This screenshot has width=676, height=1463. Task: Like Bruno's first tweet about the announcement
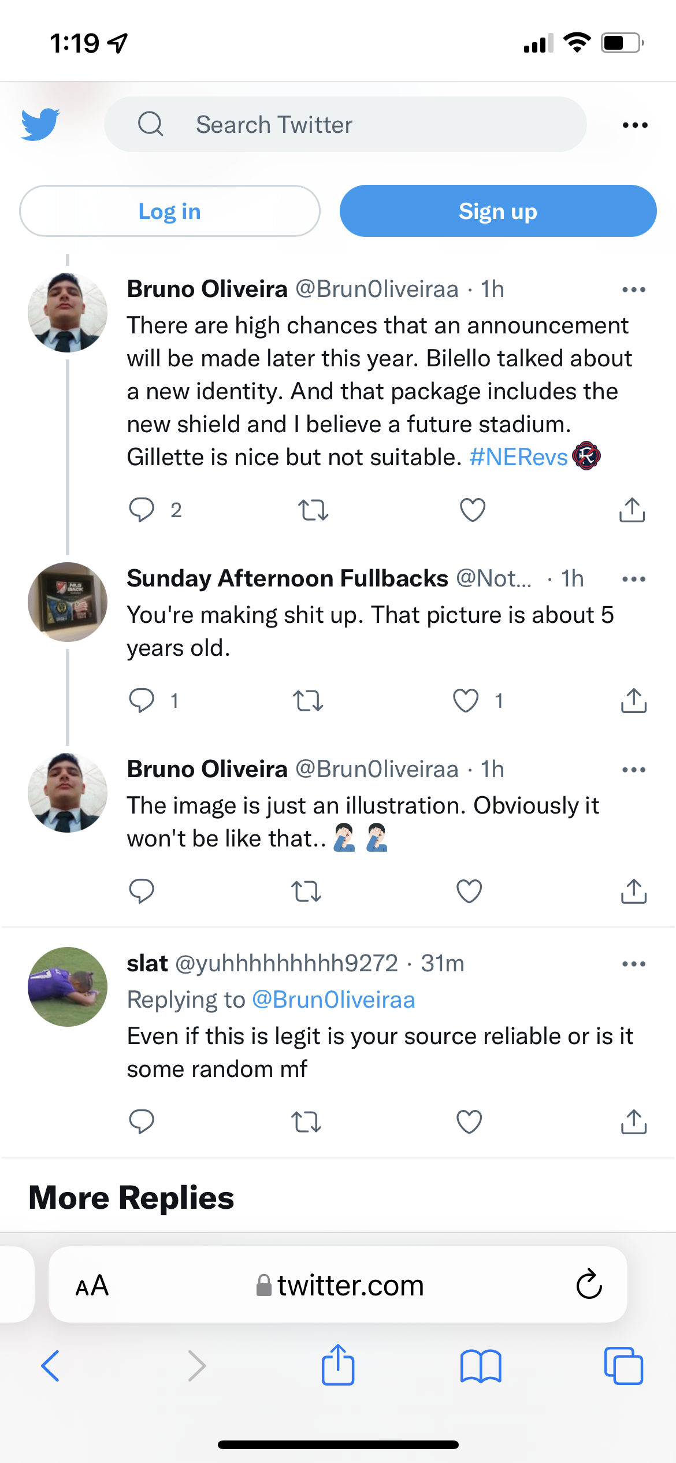[x=472, y=510]
